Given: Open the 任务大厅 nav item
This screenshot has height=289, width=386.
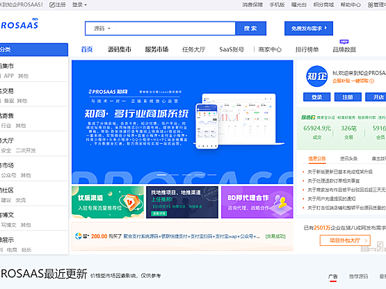Looking at the screenshot, I should click(194, 49).
